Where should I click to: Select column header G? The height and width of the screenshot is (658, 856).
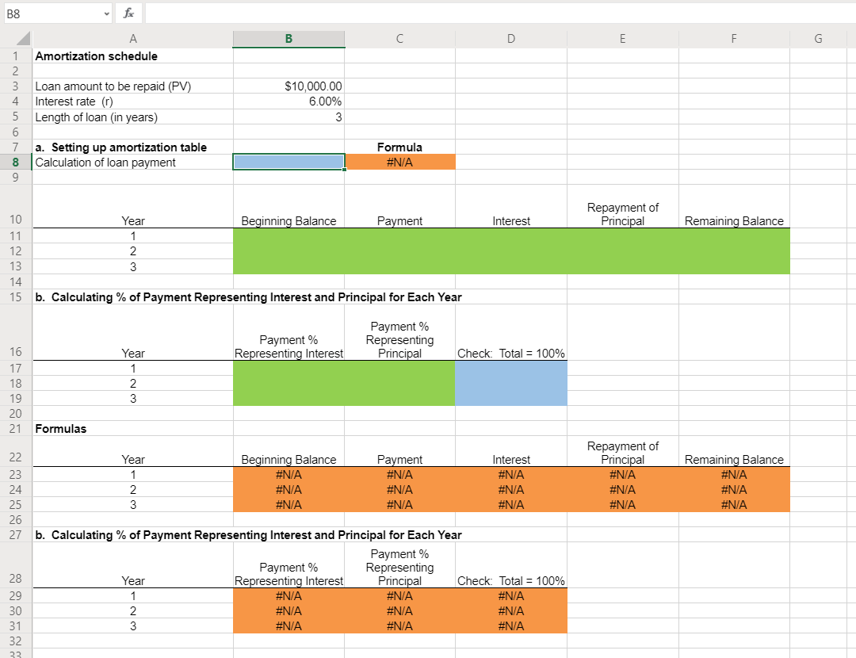818,38
